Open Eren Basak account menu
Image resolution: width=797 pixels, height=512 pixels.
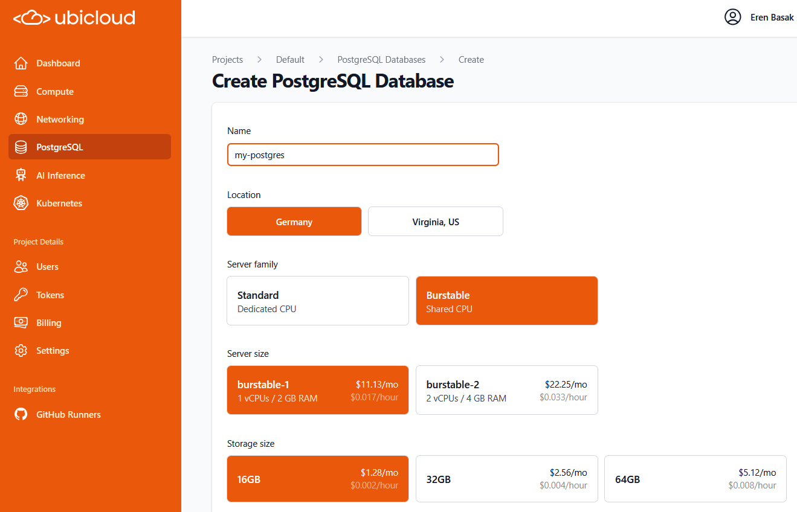pyautogui.click(x=760, y=17)
